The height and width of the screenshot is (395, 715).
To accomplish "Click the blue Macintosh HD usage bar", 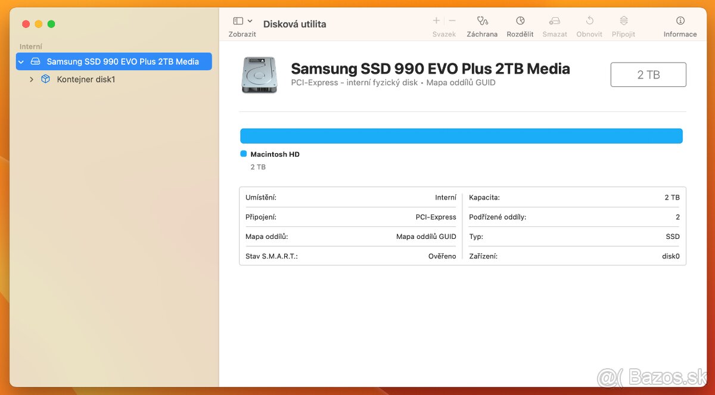I will pyautogui.click(x=461, y=136).
